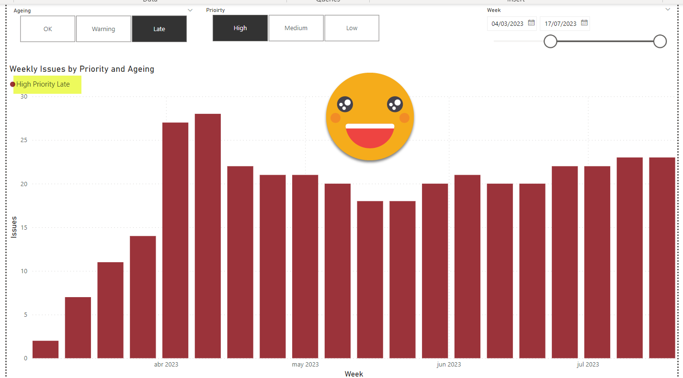Click the smiley face emoji image
Viewport: 683px width, 378px height.
pos(370,116)
